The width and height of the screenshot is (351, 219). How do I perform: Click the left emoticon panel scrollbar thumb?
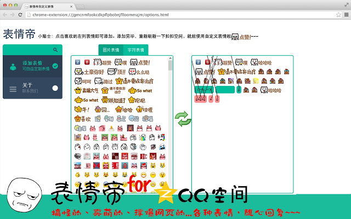tap(170, 65)
